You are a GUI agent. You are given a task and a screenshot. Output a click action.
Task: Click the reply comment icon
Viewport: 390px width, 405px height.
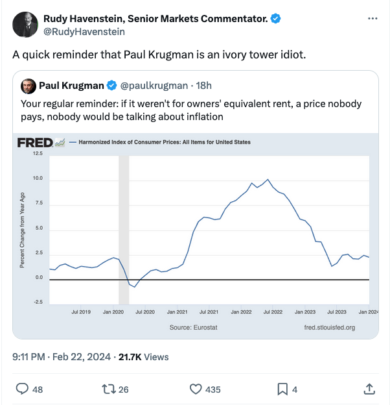pyautogui.click(x=21, y=389)
